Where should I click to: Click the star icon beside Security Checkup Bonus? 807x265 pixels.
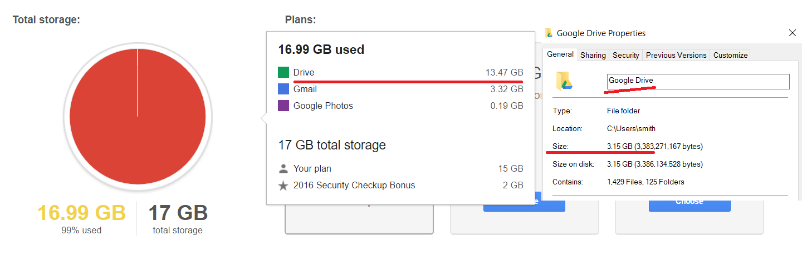[283, 186]
